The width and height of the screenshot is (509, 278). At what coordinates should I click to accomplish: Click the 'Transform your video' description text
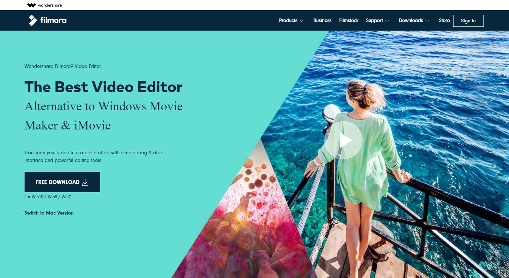point(94,157)
